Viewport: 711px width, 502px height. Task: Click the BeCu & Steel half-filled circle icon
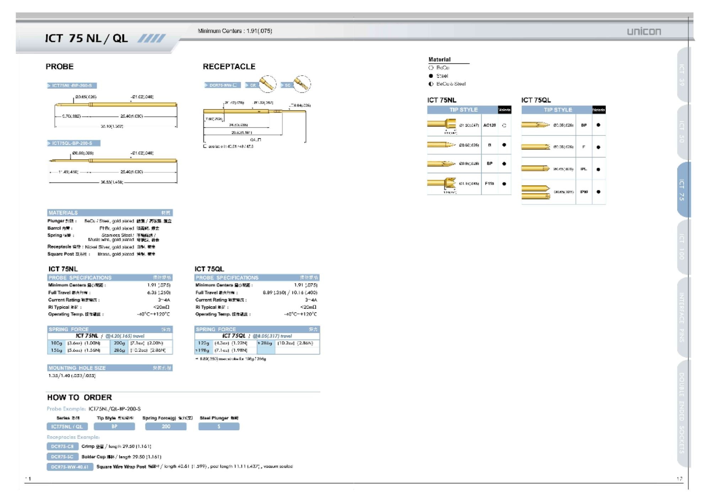[431, 84]
